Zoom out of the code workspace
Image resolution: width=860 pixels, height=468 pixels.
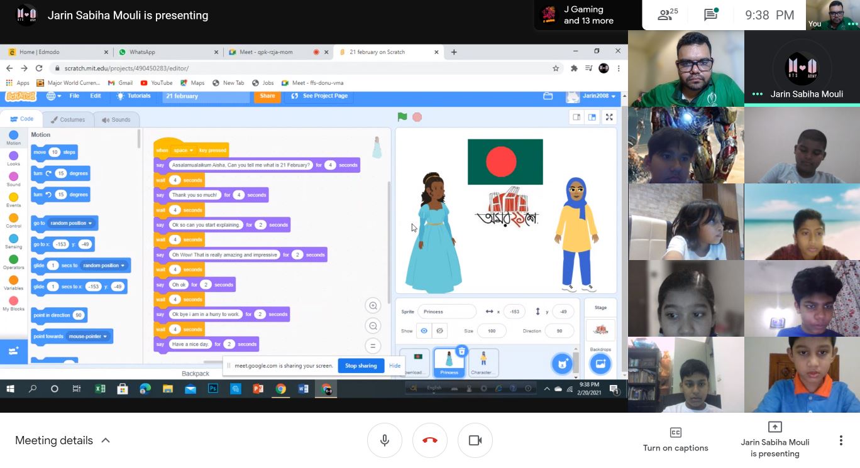[373, 326]
